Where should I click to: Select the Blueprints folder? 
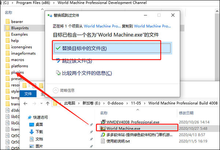17,28
